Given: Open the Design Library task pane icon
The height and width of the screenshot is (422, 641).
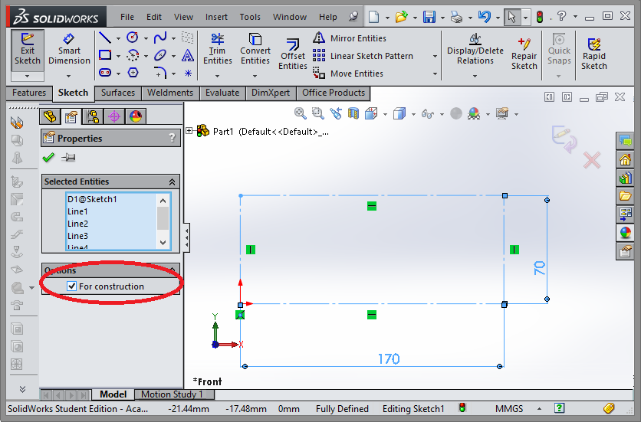Looking at the screenshot, I should click(625, 177).
